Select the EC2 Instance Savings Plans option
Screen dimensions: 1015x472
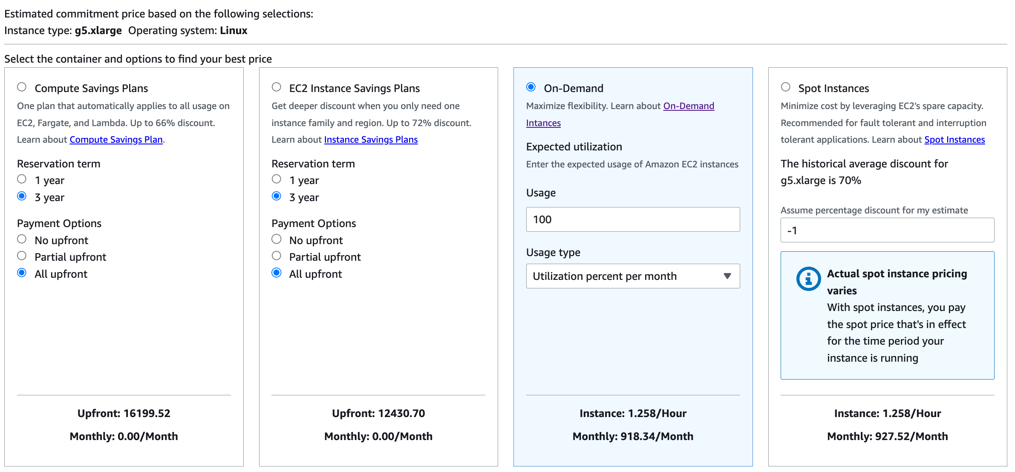click(x=276, y=87)
